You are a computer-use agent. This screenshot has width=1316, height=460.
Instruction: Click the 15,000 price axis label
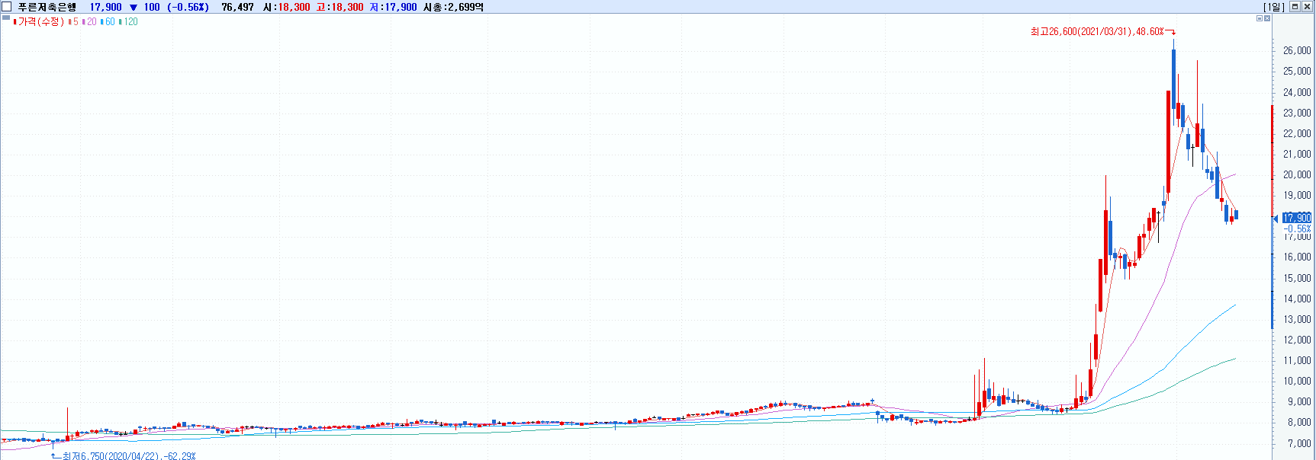click(1297, 278)
